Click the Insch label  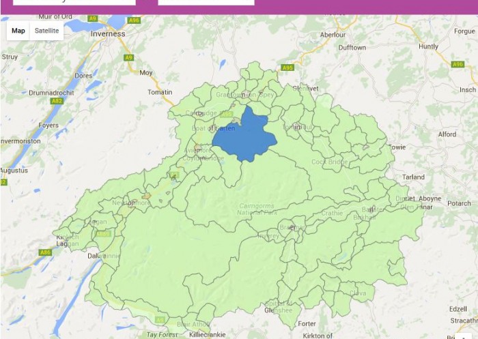click(468, 90)
